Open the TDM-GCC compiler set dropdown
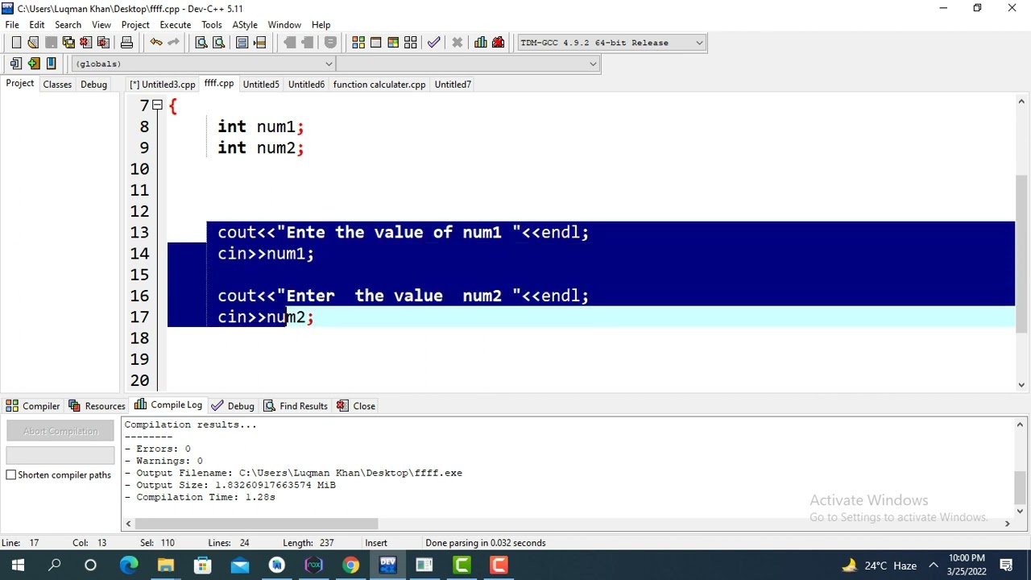The image size is (1031, 580). 699,43
